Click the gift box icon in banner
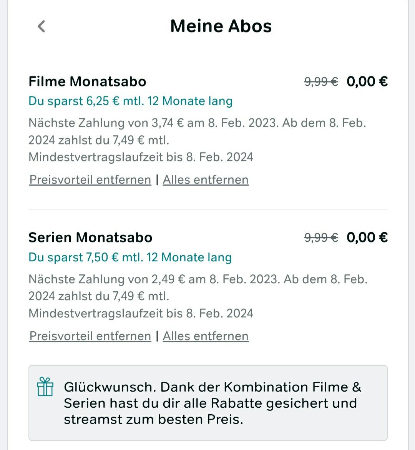Screen dimensions: 415x450 (45, 387)
